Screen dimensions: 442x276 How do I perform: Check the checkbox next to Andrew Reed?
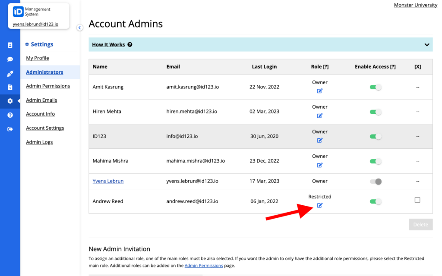[417, 200]
